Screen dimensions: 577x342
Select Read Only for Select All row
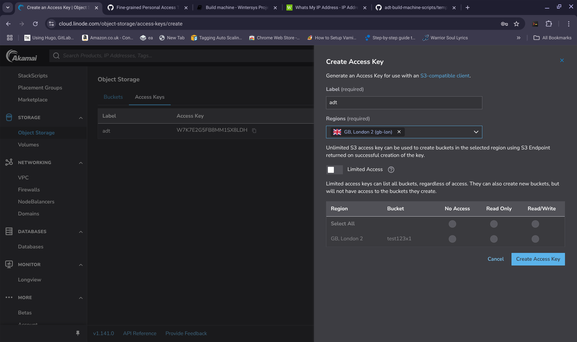tap(494, 224)
